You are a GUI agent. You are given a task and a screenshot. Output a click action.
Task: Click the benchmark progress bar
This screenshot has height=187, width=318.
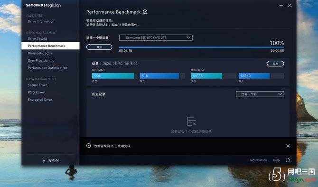[201, 47]
